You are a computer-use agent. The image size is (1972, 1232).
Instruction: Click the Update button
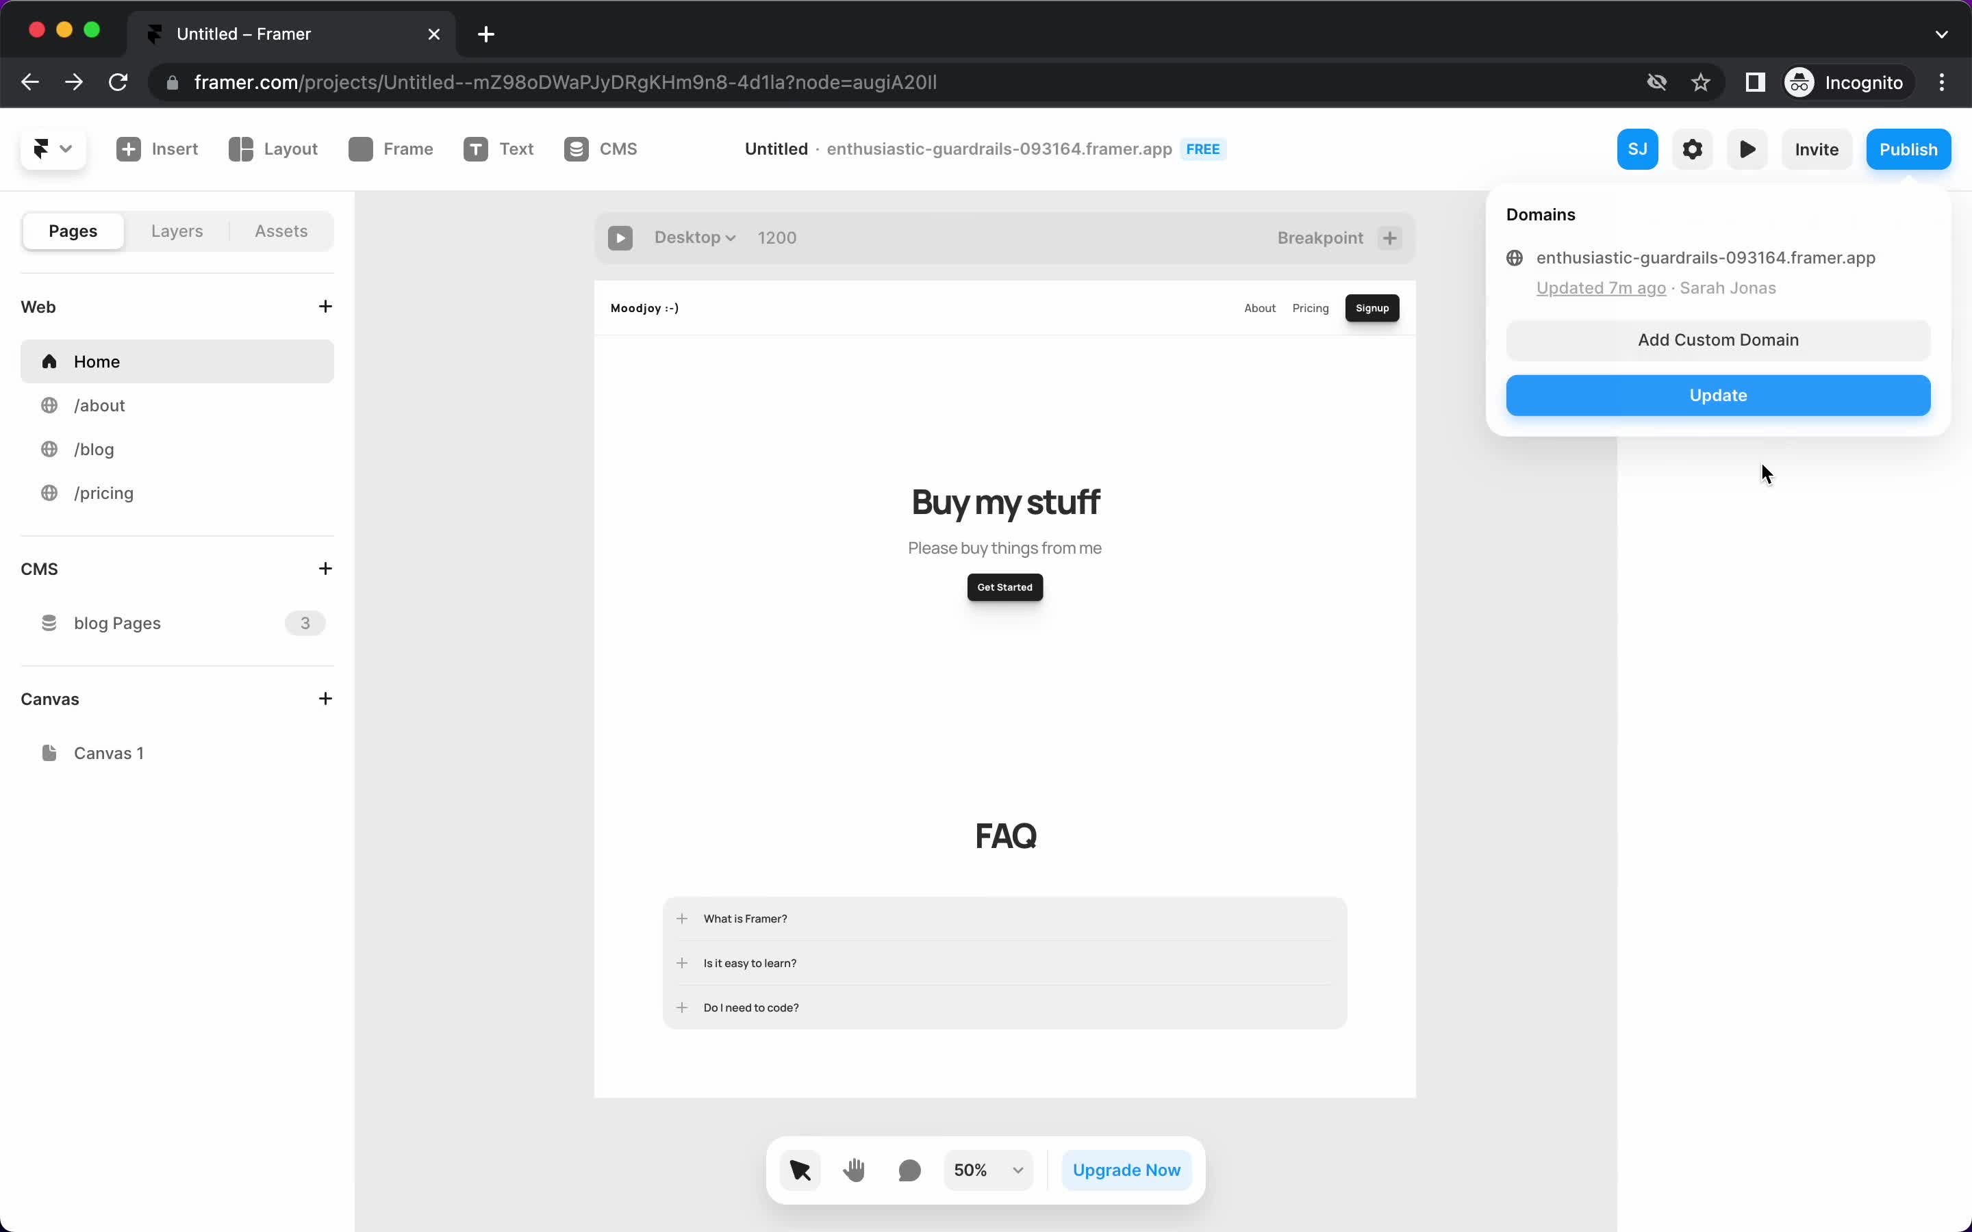pyautogui.click(x=1718, y=394)
